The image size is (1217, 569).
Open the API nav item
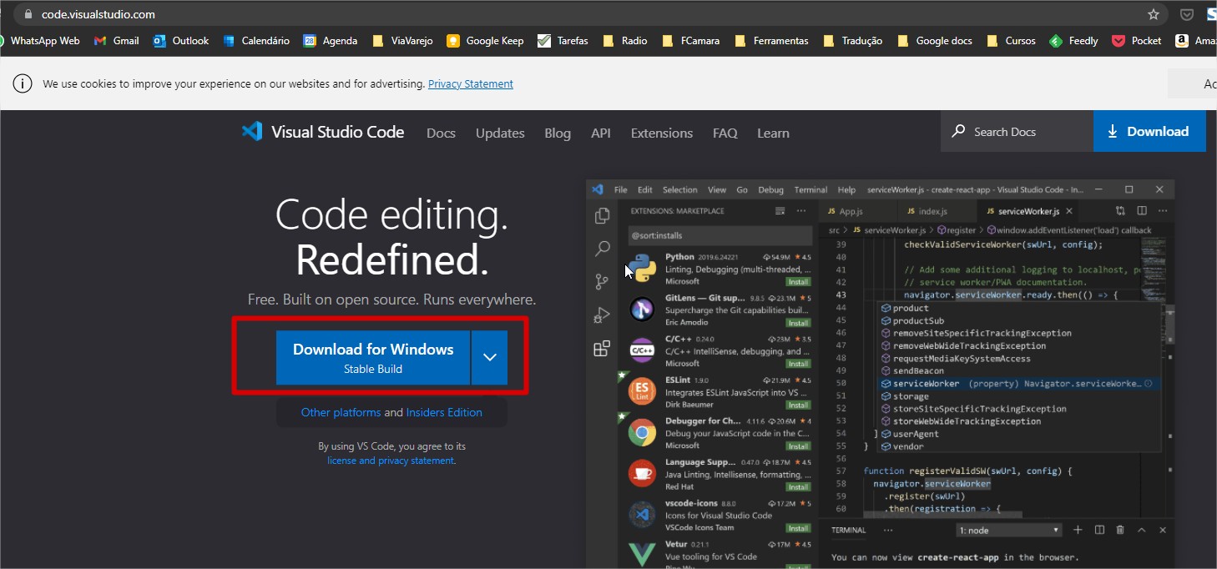[601, 133]
